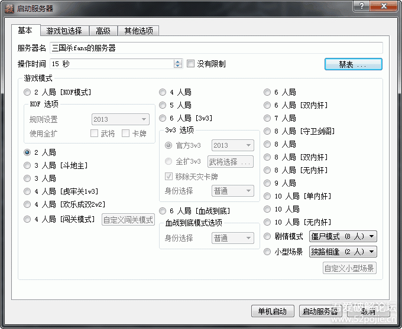
Task: Click the help question mark button
Action: [362, 6]
